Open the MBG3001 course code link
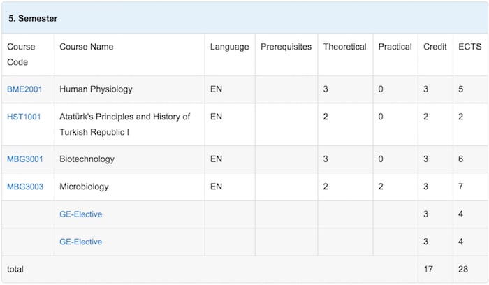489x285 pixels. [x=25, y=159]
